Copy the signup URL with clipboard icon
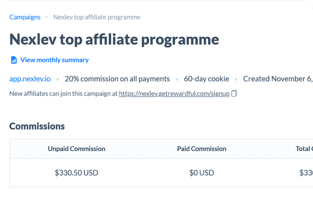Viewport: 313px width, 204px height. [x=234, y=93]
